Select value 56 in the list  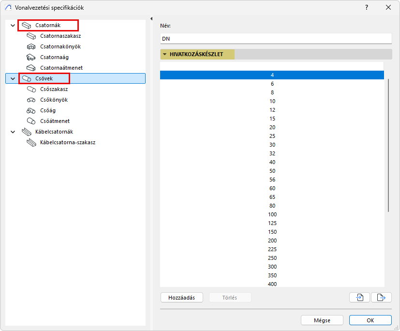click(272, 180)
